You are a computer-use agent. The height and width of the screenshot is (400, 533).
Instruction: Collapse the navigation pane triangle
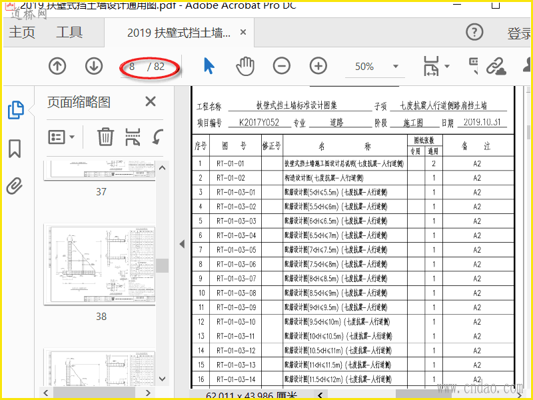point(182,244)
